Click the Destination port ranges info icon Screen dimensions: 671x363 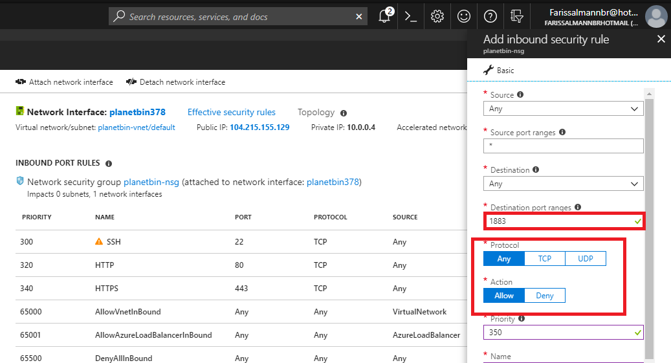pos(578,207)
